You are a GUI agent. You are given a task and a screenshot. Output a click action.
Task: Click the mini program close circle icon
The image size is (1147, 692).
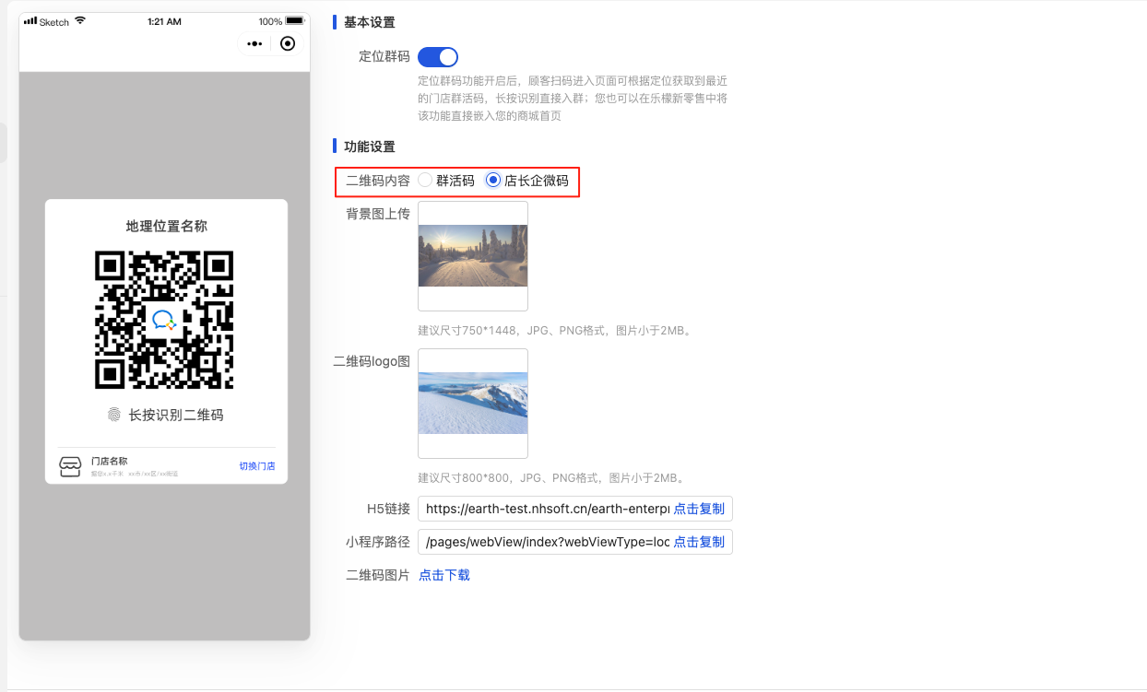click(288, 43)
